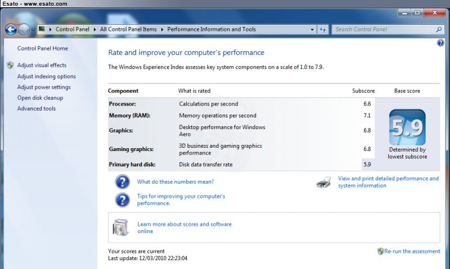Open 'What do these numbers mean?' link
450x269 pixels.
(x=175, y=181)
